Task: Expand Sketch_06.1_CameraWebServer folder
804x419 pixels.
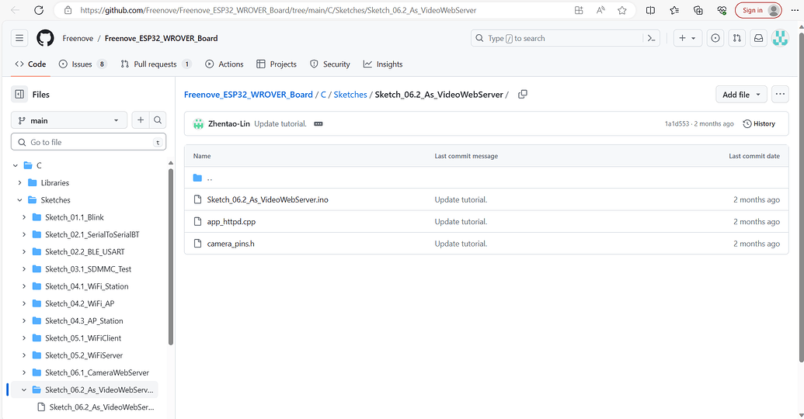Action: [24, 372]
